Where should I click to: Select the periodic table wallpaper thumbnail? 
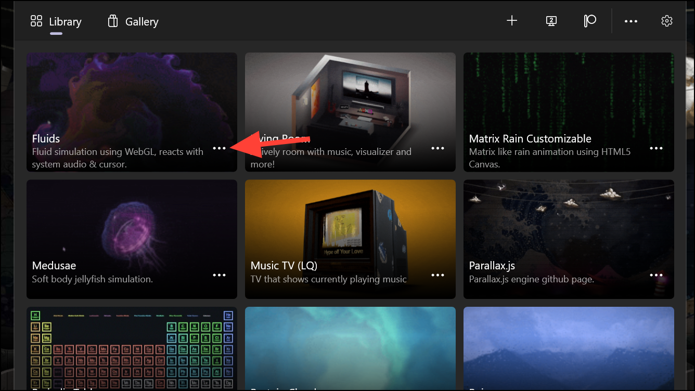pyautogui.click(x=132, y=348)
